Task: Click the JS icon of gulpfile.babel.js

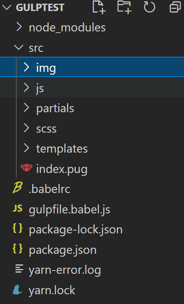Action: coord(18,209)
